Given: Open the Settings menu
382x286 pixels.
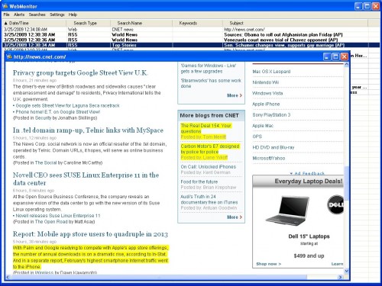Looking at the screenshot, I should coord(57,14).
